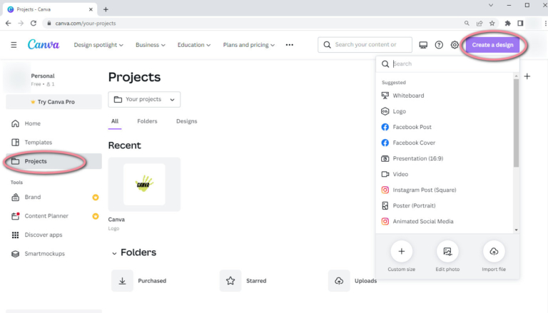Select Instagram Post (Square) from suggestions
Screen dimensions: 548x313
click(424, 190)
